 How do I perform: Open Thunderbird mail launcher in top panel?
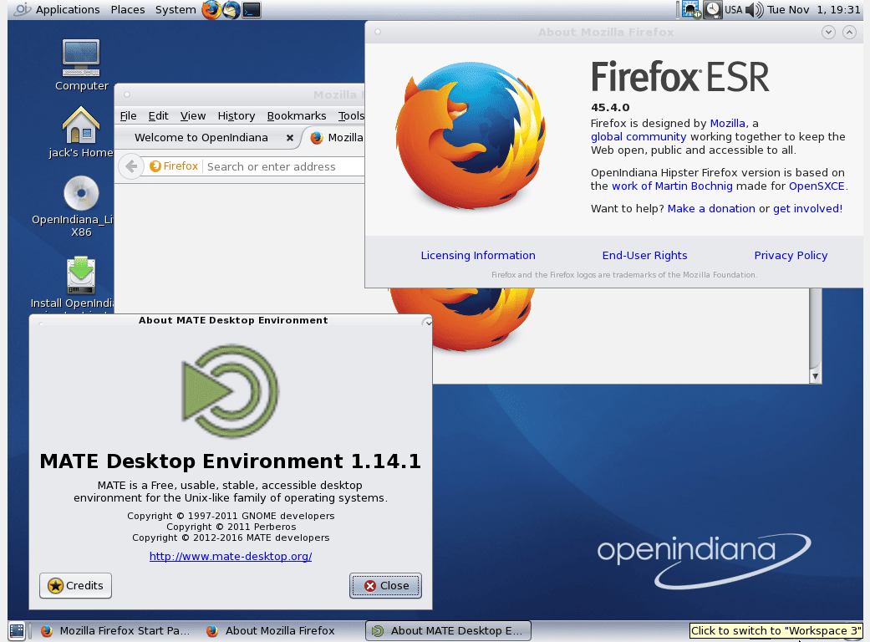231,9
